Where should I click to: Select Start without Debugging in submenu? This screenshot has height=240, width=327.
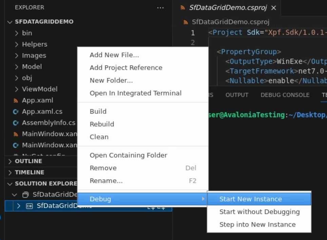tap(259, 212)
